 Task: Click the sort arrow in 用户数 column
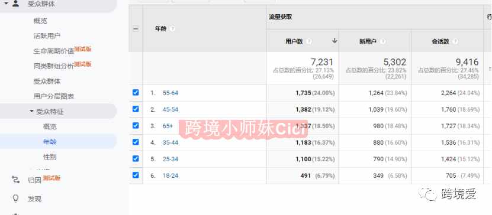tap(335, 41)
